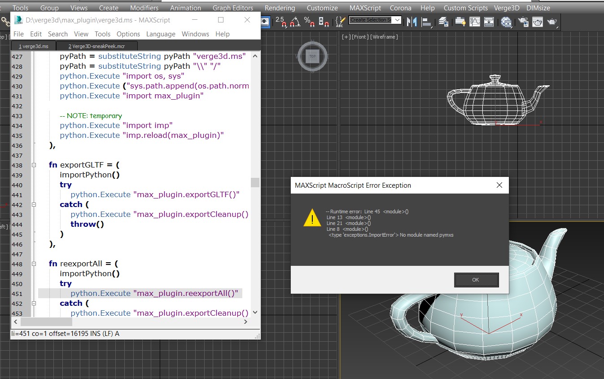Open the Curve Editor icon
The image size is (604, 379).
[475, 22]
